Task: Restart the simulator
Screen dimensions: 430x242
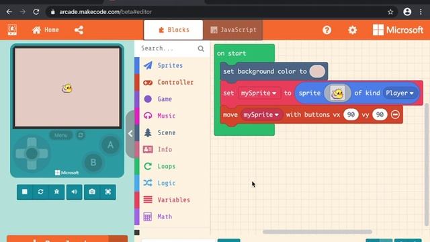Action: point(40,192)
